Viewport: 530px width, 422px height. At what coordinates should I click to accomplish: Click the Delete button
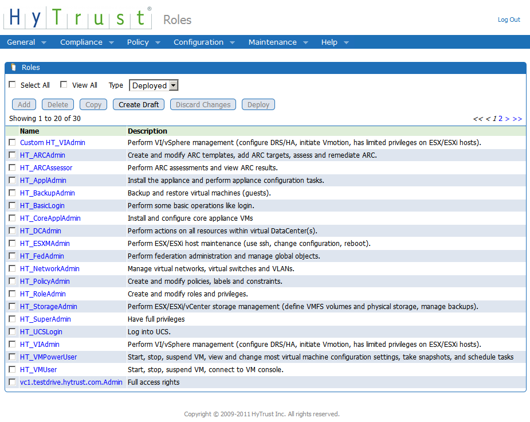click(x=58, y=104)
